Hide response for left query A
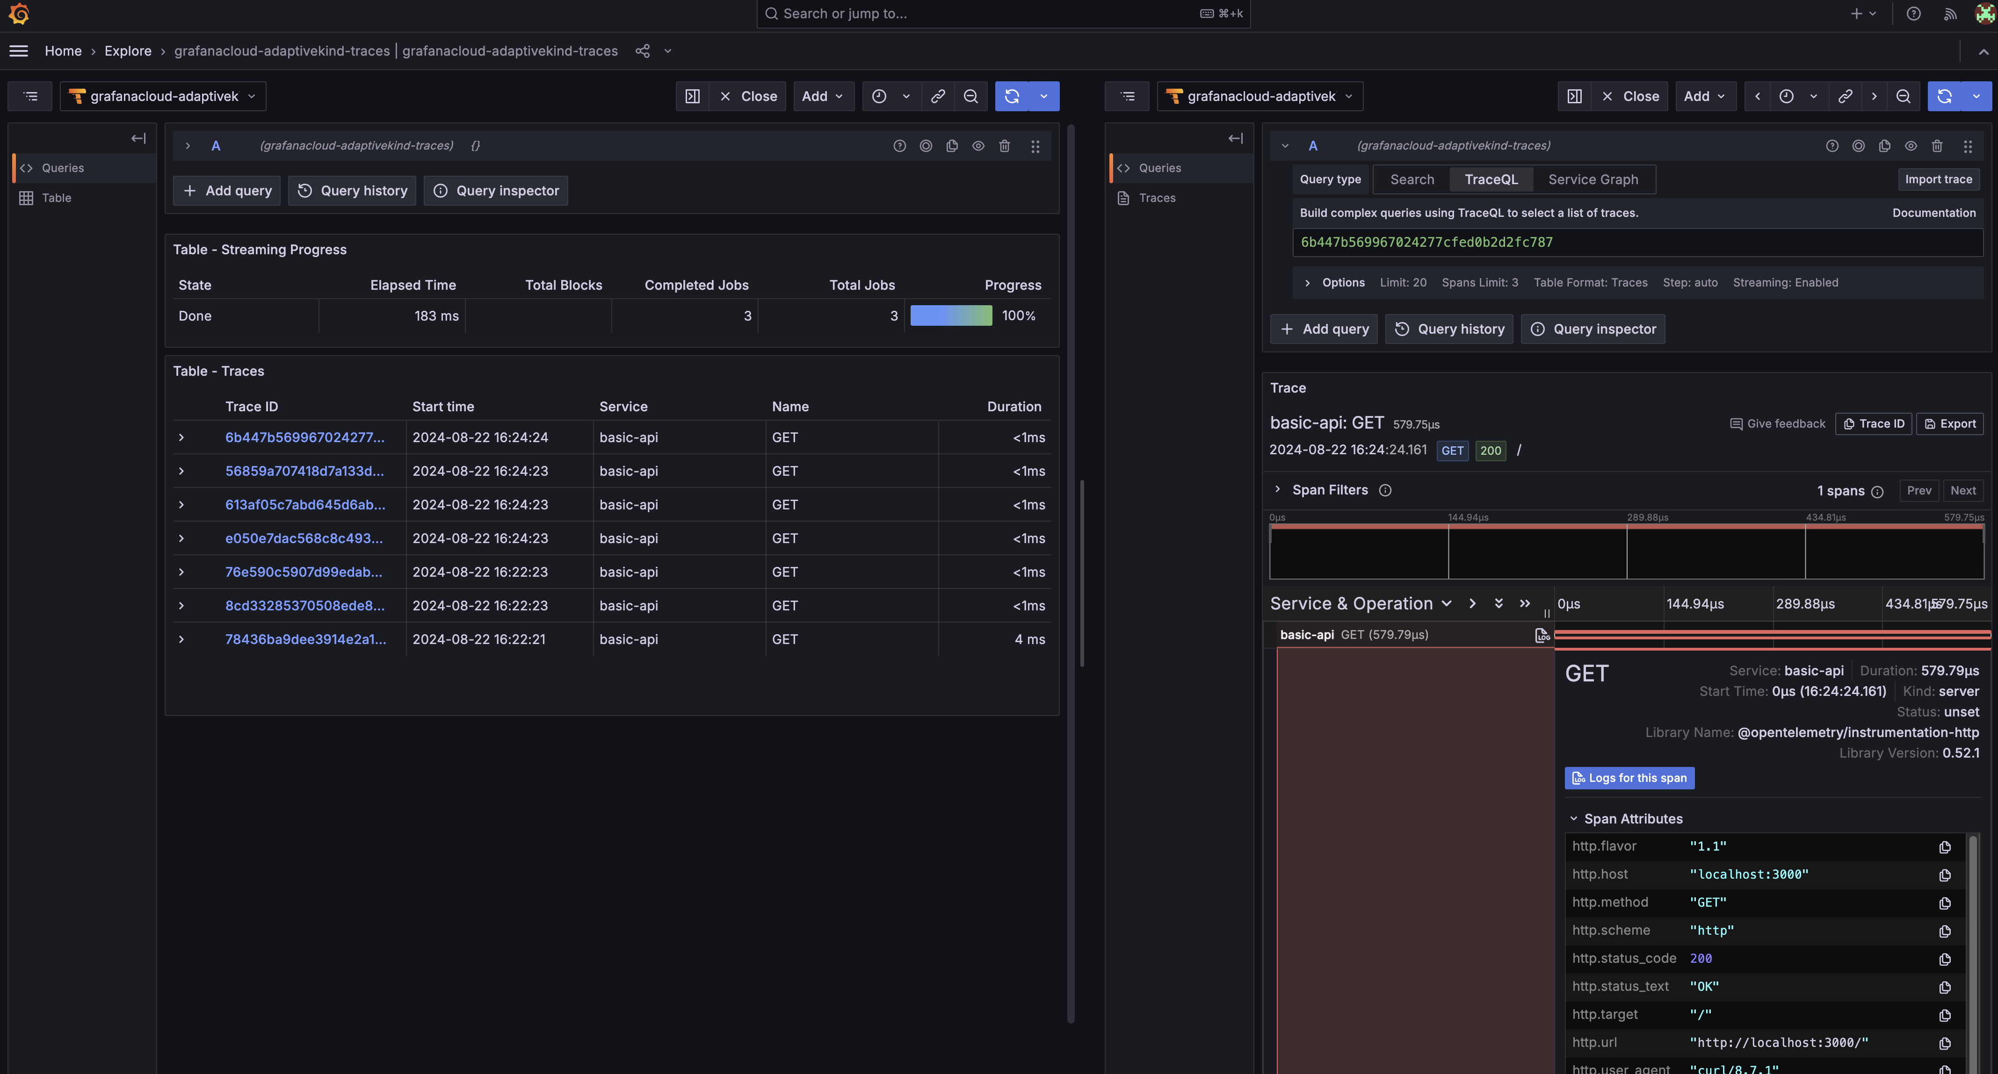Screen dimensions: 1998x1074 pyautogui.click(x=978, y=146)
